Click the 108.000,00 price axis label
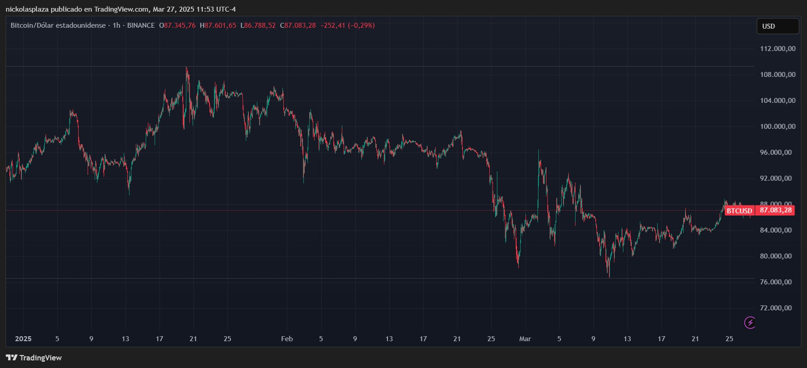Screen dimensions: 807x368 point(778,75)
